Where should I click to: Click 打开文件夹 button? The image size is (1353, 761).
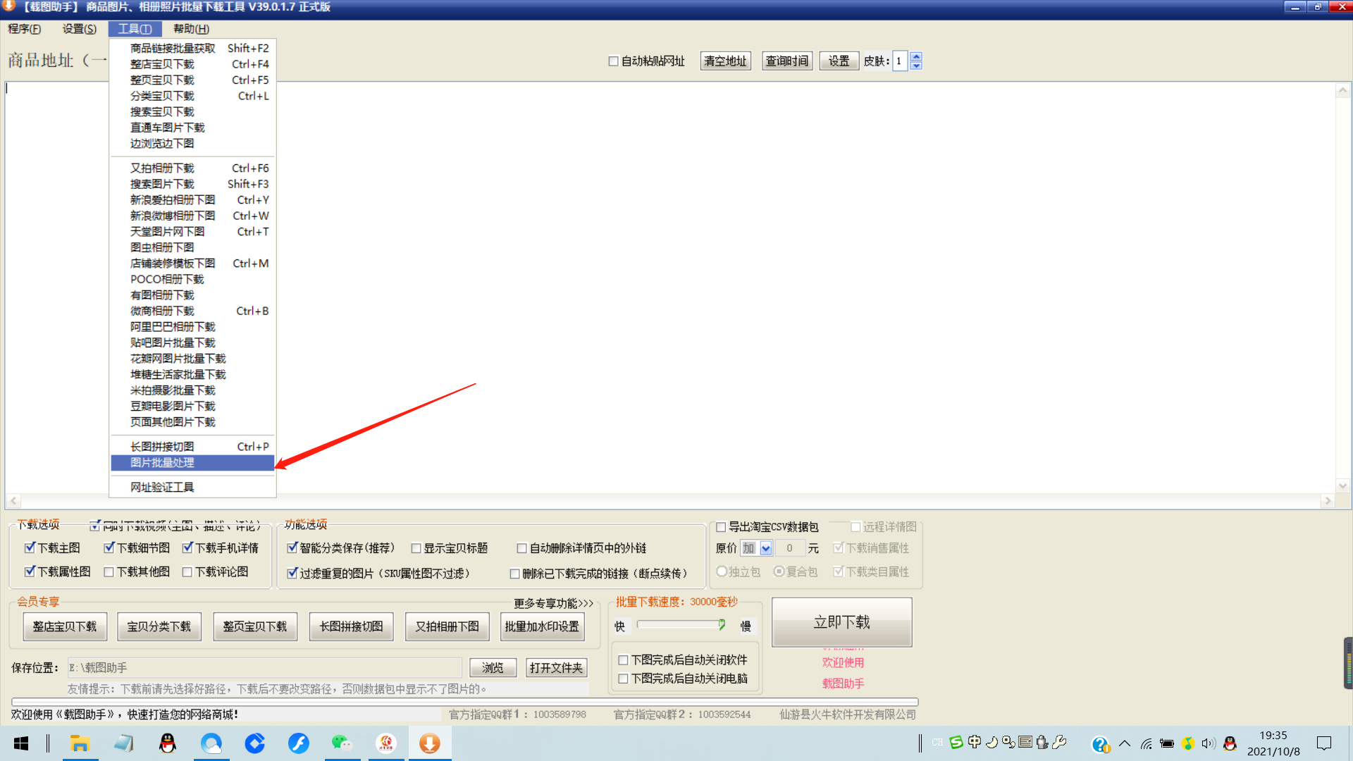click(556, 668)
